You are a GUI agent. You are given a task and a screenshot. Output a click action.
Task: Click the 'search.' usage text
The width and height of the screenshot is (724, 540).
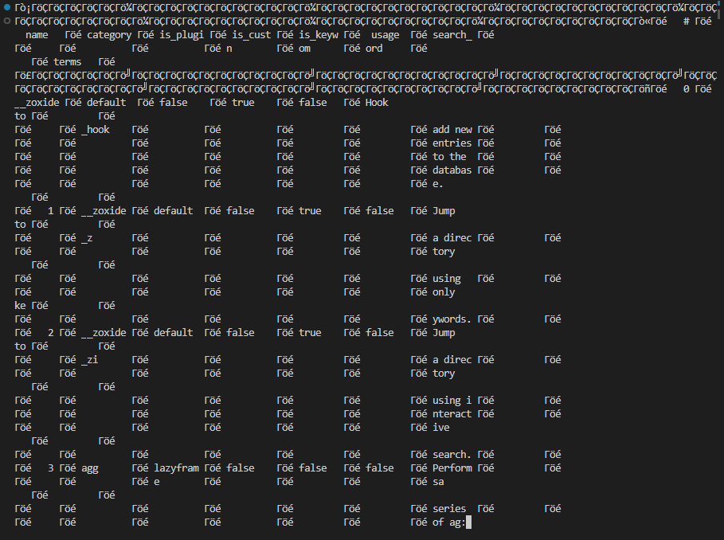tap(452, 455)
